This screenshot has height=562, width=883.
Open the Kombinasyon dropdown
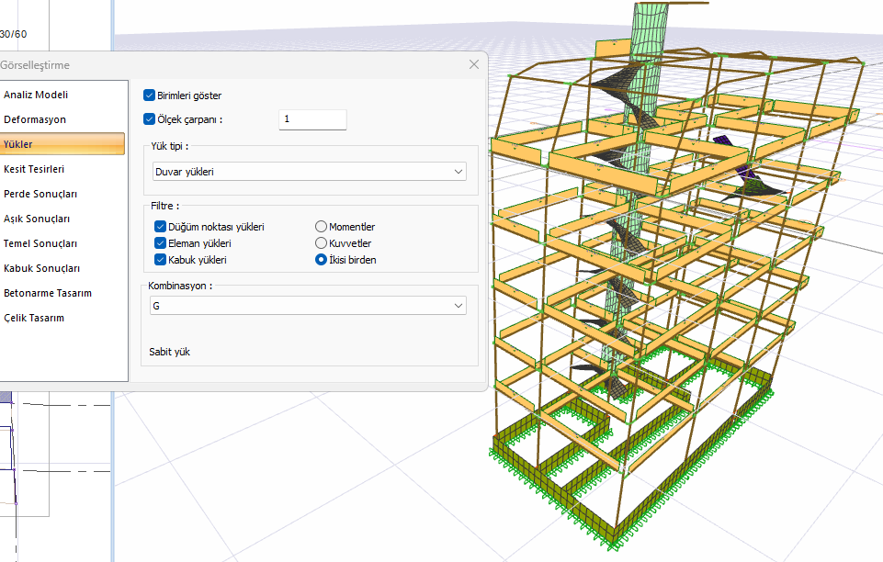click(x=309, y=306)
